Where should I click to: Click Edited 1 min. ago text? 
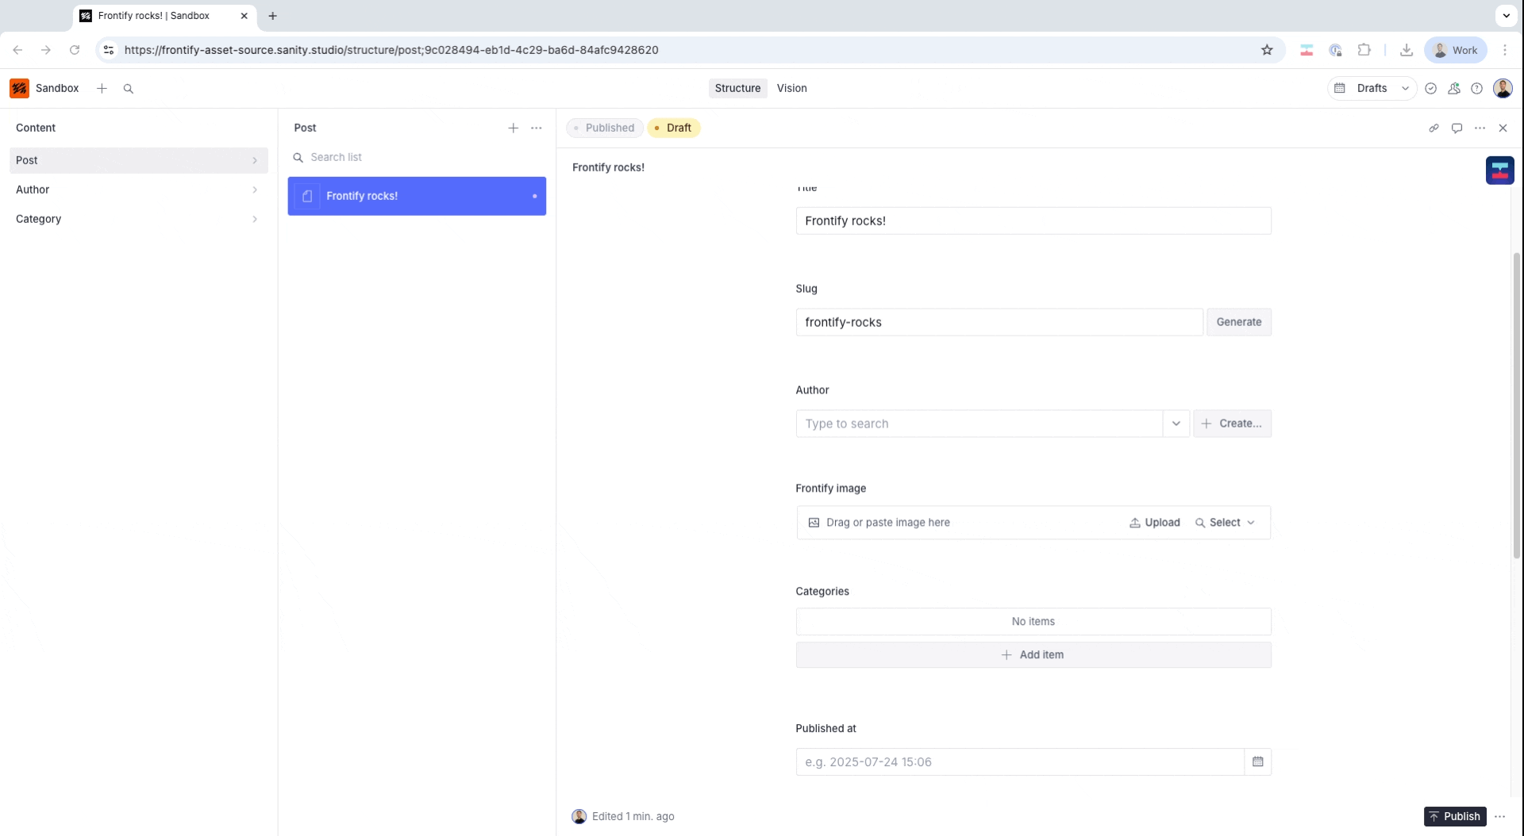pyautogui.click(x=633, y=816)
